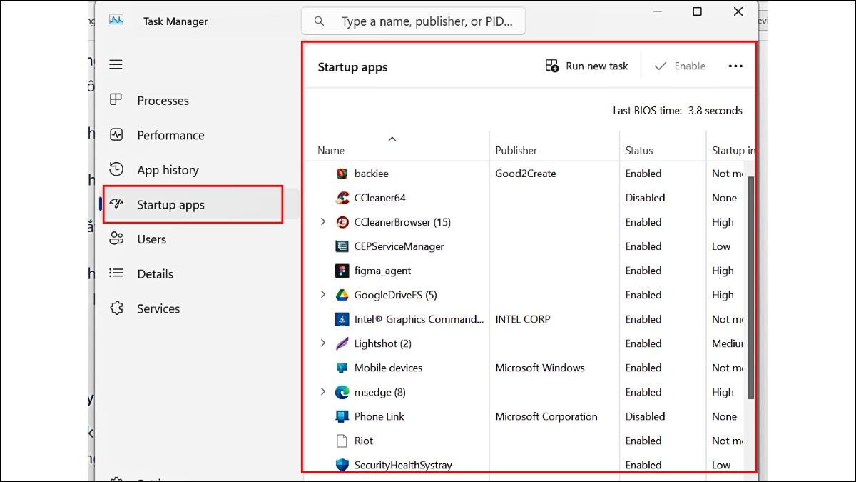Screen dimensions: 856x482
Task: Click the search magnifier icon
Action: (320, 21)
